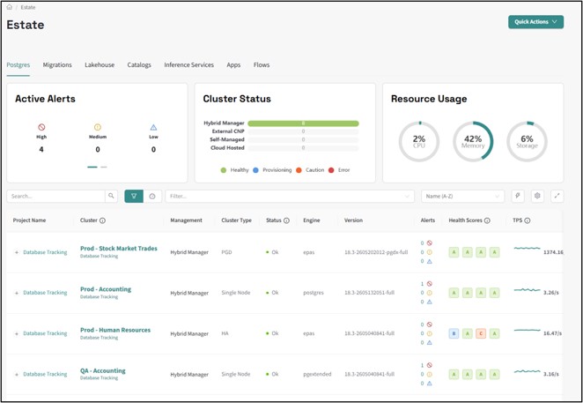Click info icon next to Cluster header

pos(103,220)
